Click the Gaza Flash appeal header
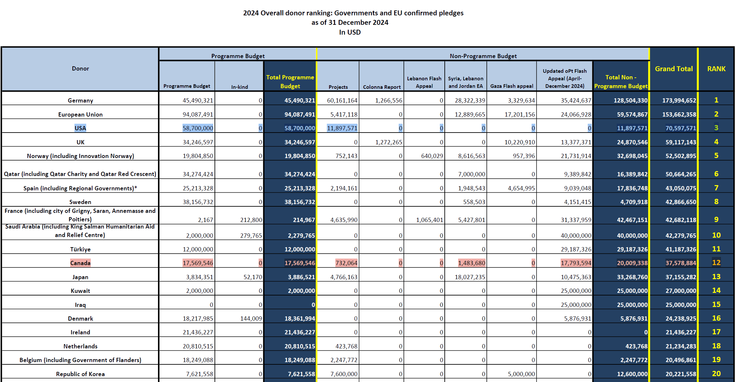736x382 pixels. (511, 86)
